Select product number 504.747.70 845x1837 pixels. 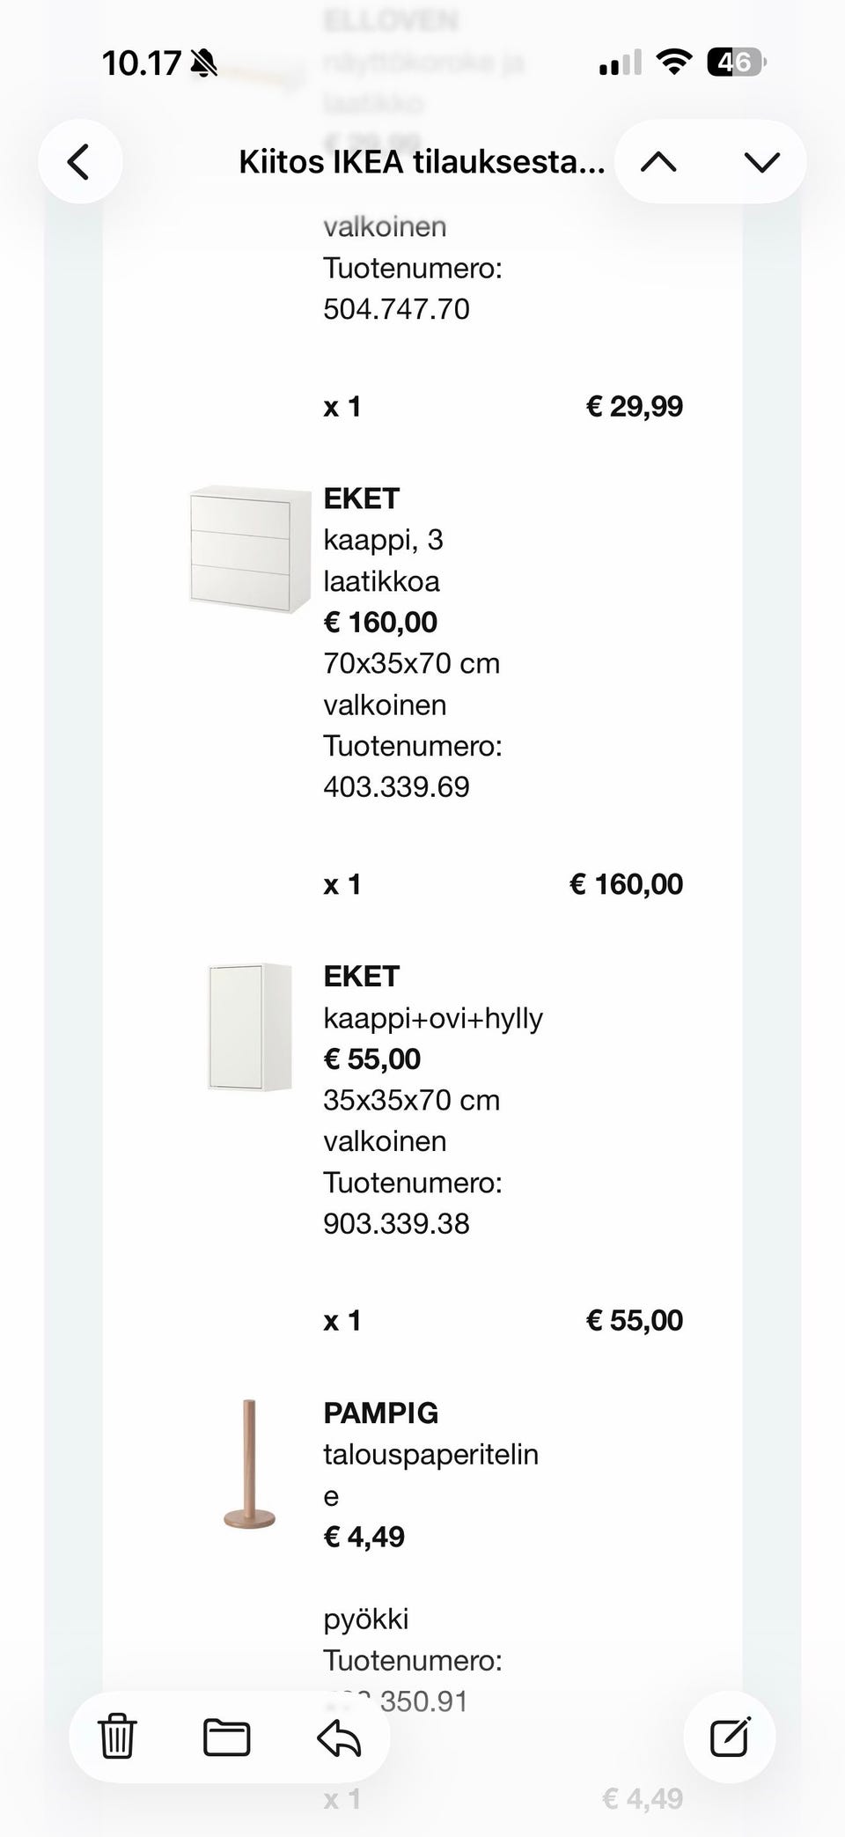point(396,309)
